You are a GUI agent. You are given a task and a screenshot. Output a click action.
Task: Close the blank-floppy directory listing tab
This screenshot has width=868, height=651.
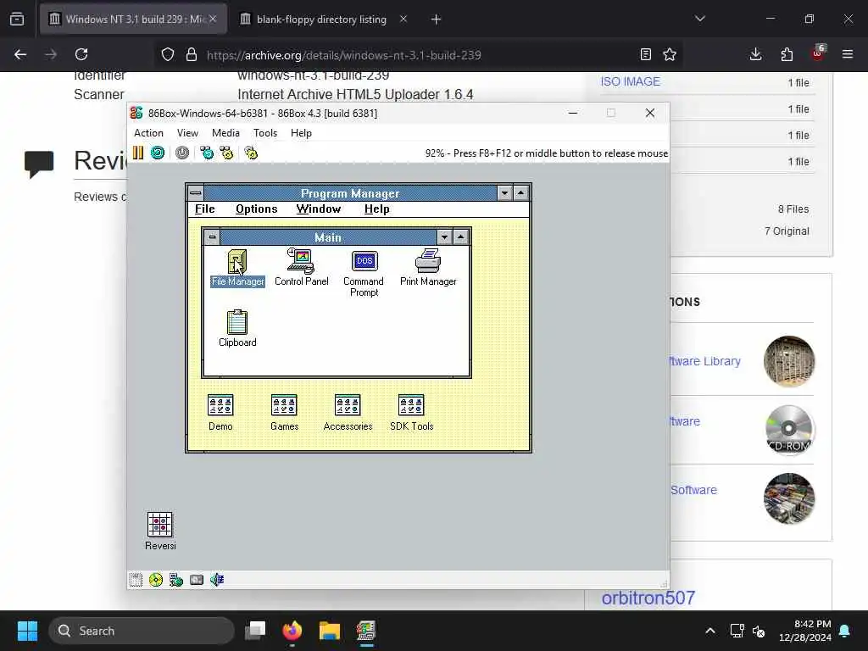[403, 19]
